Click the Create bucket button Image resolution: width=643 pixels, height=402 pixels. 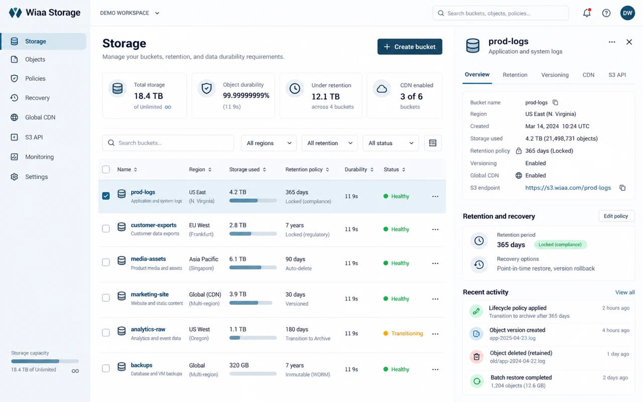410,47
